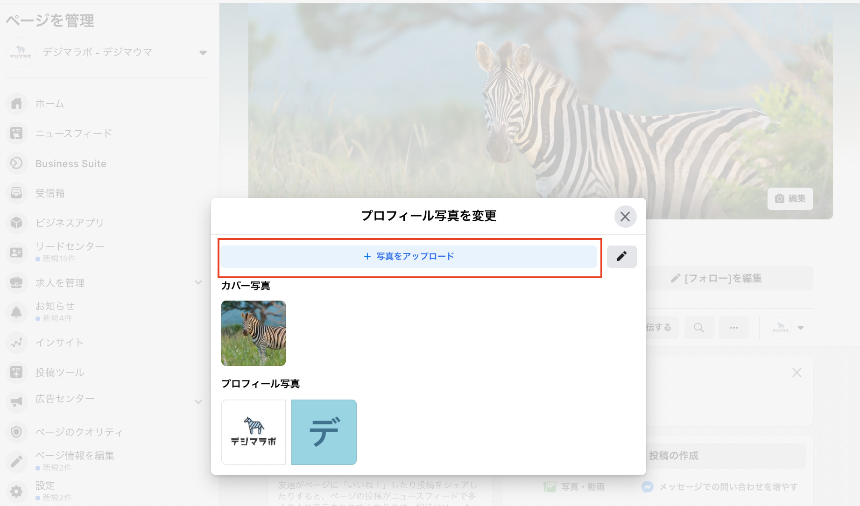The image size is (860, 506).
Task: Select the zebra cover photo thumbnail
Action: (x=254, y=333)
